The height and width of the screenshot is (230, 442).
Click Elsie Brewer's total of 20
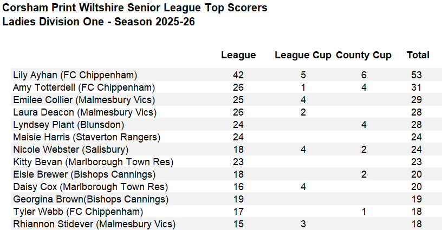[417, 174]
